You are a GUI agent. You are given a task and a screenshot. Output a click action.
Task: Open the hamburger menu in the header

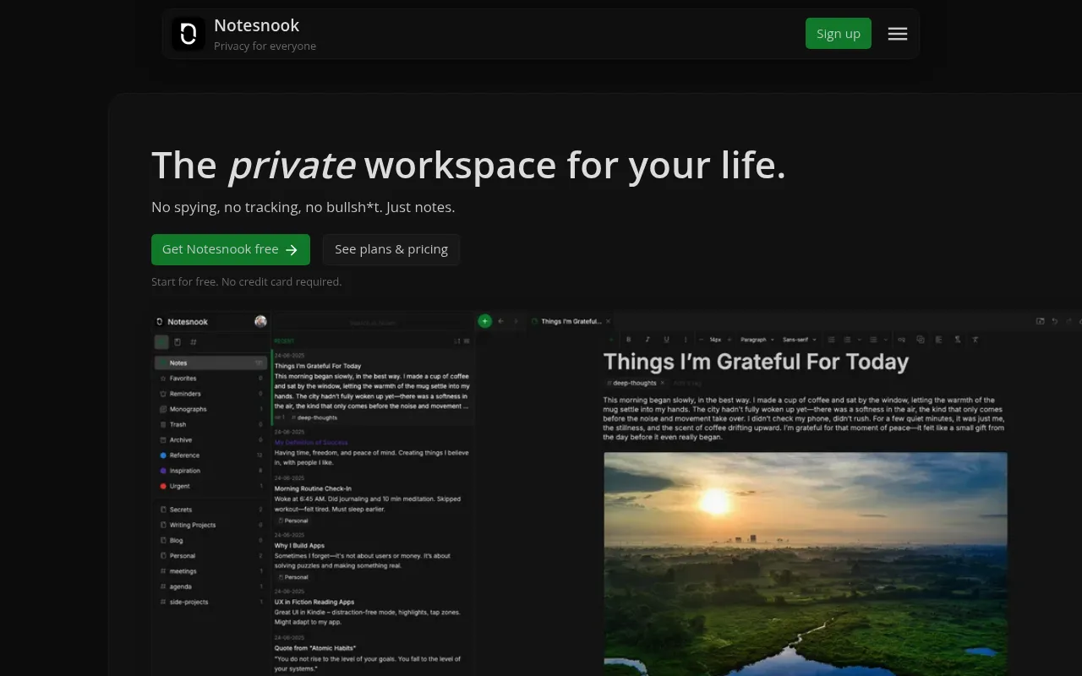click(x=898, y=34)
